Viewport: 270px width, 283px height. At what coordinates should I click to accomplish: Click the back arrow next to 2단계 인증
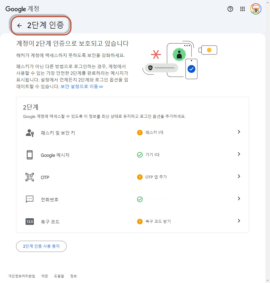click(19, 26)
